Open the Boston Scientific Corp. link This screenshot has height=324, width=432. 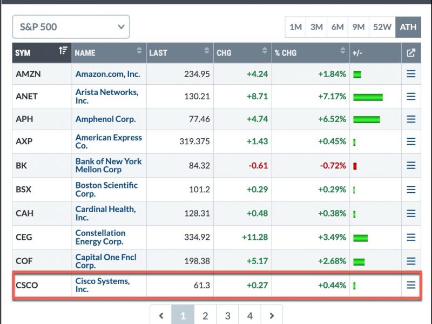[106, 190]
